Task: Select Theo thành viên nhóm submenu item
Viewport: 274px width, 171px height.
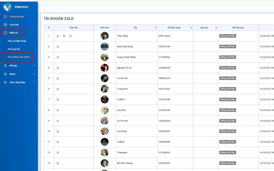Action: click(18, 57)
